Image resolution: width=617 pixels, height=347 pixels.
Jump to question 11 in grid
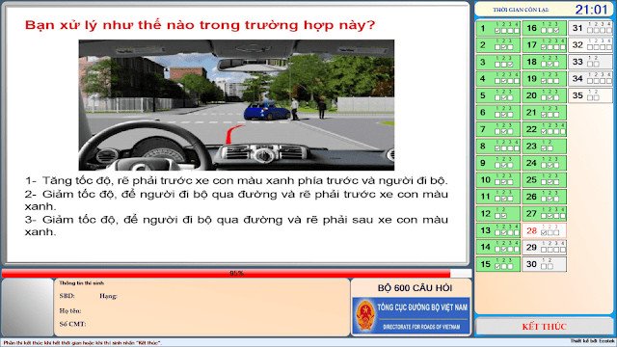pos(498,197)
